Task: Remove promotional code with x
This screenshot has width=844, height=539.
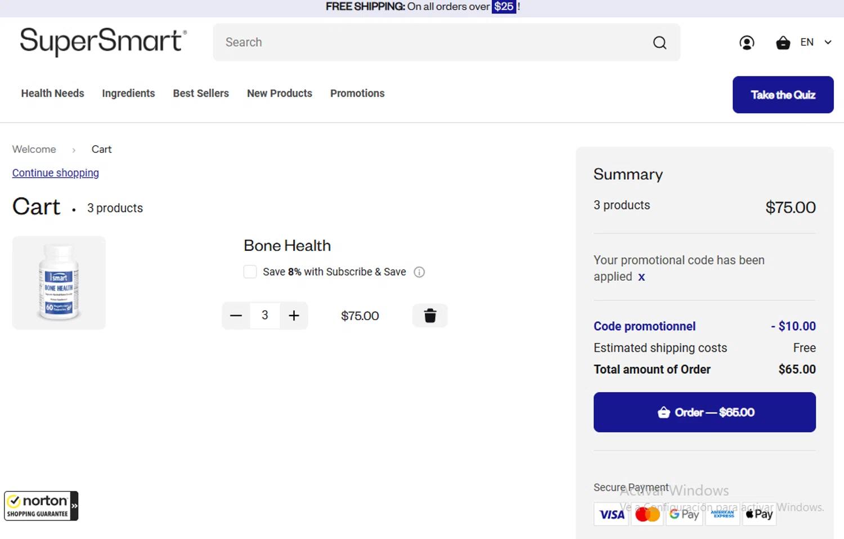Action: (641, 277)
